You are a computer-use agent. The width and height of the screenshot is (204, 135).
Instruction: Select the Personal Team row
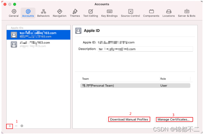click(x=135, y=86)
